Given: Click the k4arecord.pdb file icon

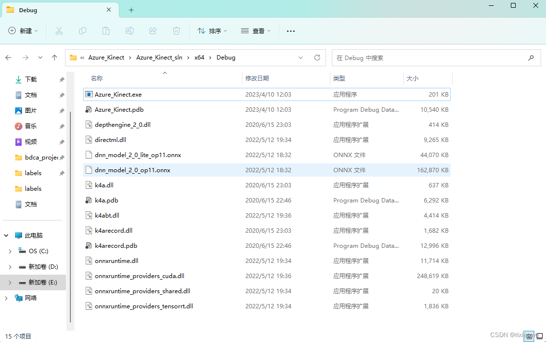Looking at the screenshot, I should tap(89, 246).
